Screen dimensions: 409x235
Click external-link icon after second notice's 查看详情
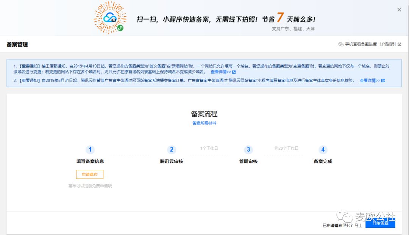pyautogui.click(x=383, y=81)
